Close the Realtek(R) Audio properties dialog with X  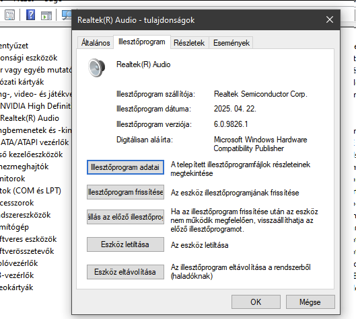(330, 19)
